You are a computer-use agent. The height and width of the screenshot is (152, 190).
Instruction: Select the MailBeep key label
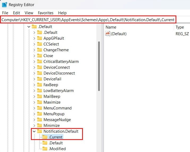(52, 96)
